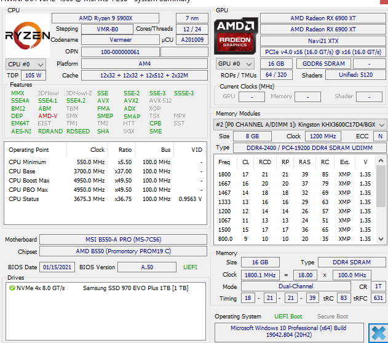Click the module Clock field 1200 MHz
Viewport: 388px width, 343px height.
click(x=323, y=136)
